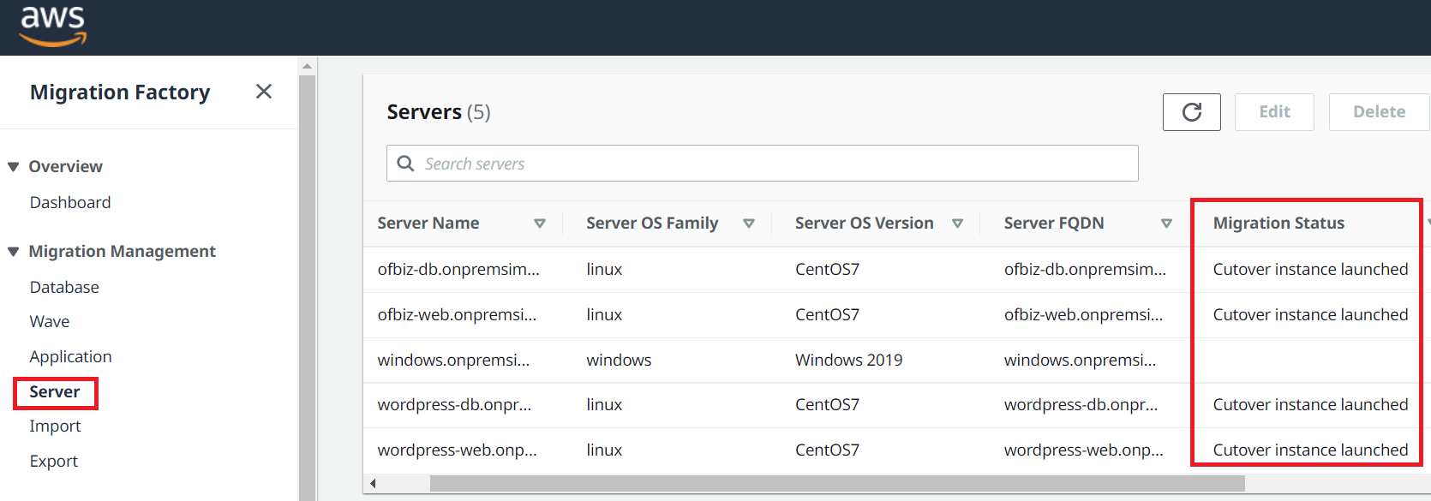The image size is (1431, 501).
Task: Open Server OS Version column filter arrow
Action: [958, 224]
